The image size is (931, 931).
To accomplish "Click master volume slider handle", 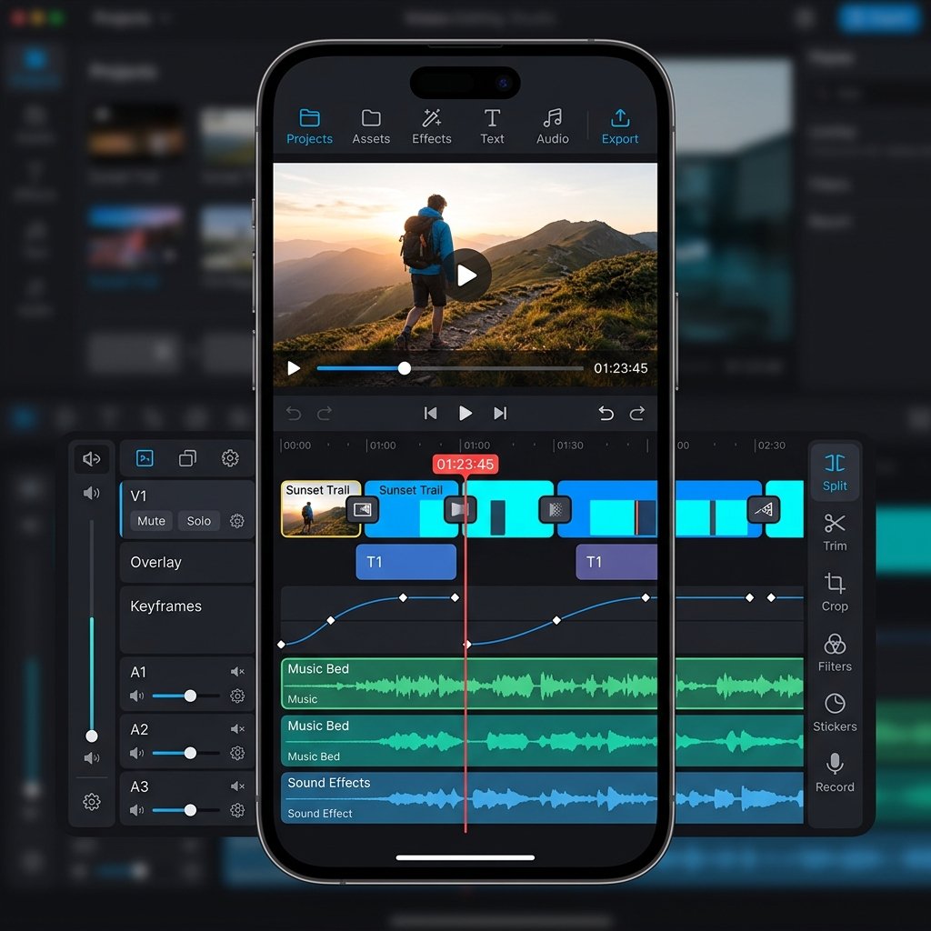I will click(x=92, y=736).
